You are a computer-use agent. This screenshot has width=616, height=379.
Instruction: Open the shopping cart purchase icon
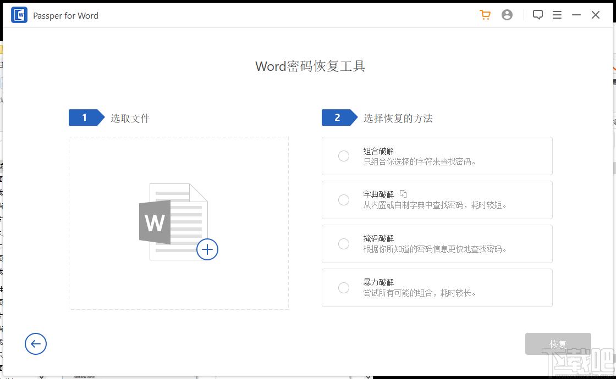click(x=485, y=15)
